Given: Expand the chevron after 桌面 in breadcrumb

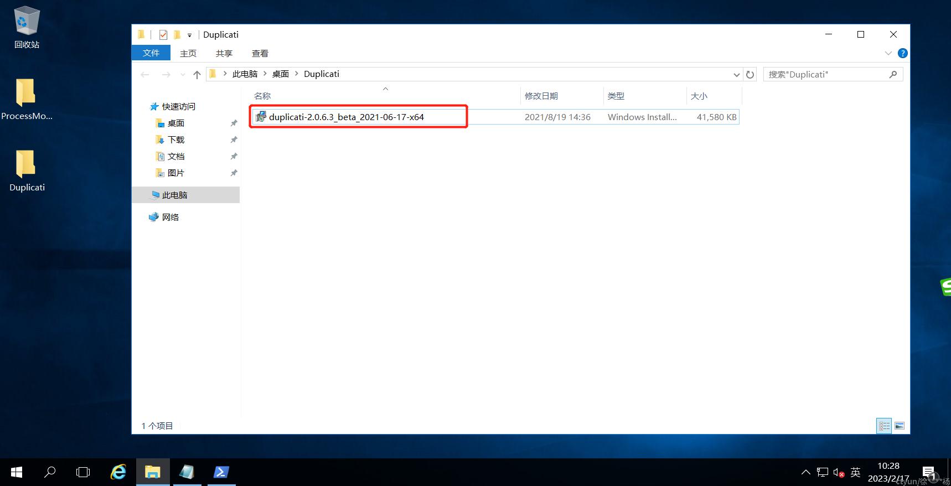Looking at the screenshot, I should 296,74.
